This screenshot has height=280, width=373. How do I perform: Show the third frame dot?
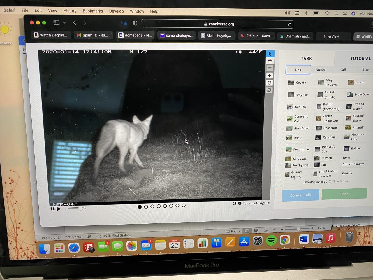(152, 206)
